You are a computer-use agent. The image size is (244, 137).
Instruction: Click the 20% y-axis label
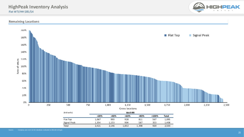(x=24, y=95)
